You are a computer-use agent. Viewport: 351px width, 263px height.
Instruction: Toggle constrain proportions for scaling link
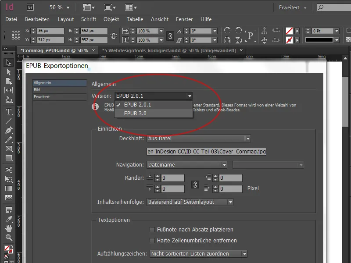coord(170,36)
